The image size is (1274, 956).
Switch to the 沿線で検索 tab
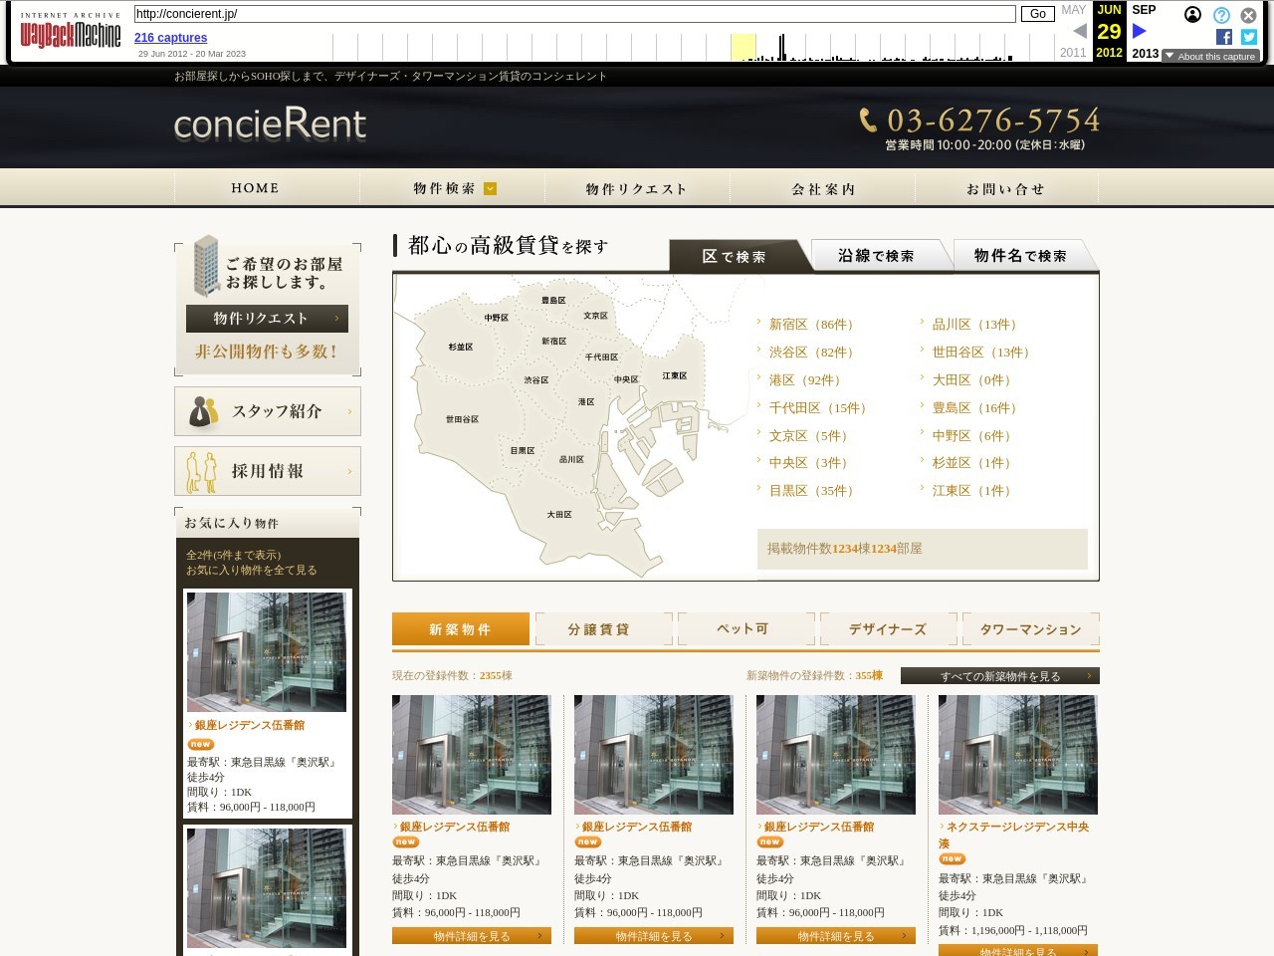[x=876, y=256]
